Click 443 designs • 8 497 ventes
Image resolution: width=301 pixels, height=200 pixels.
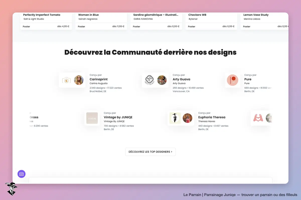[x=213, y=126]
